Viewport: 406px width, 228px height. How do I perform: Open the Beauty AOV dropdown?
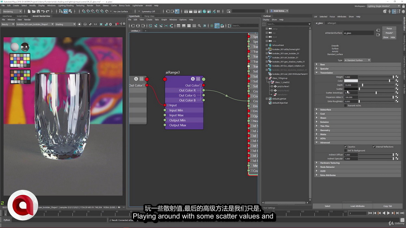tap(8, 24)
